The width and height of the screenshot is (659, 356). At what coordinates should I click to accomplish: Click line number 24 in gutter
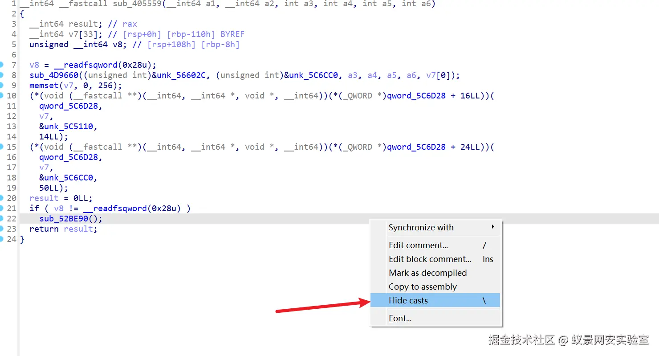[x=12, y=239]
